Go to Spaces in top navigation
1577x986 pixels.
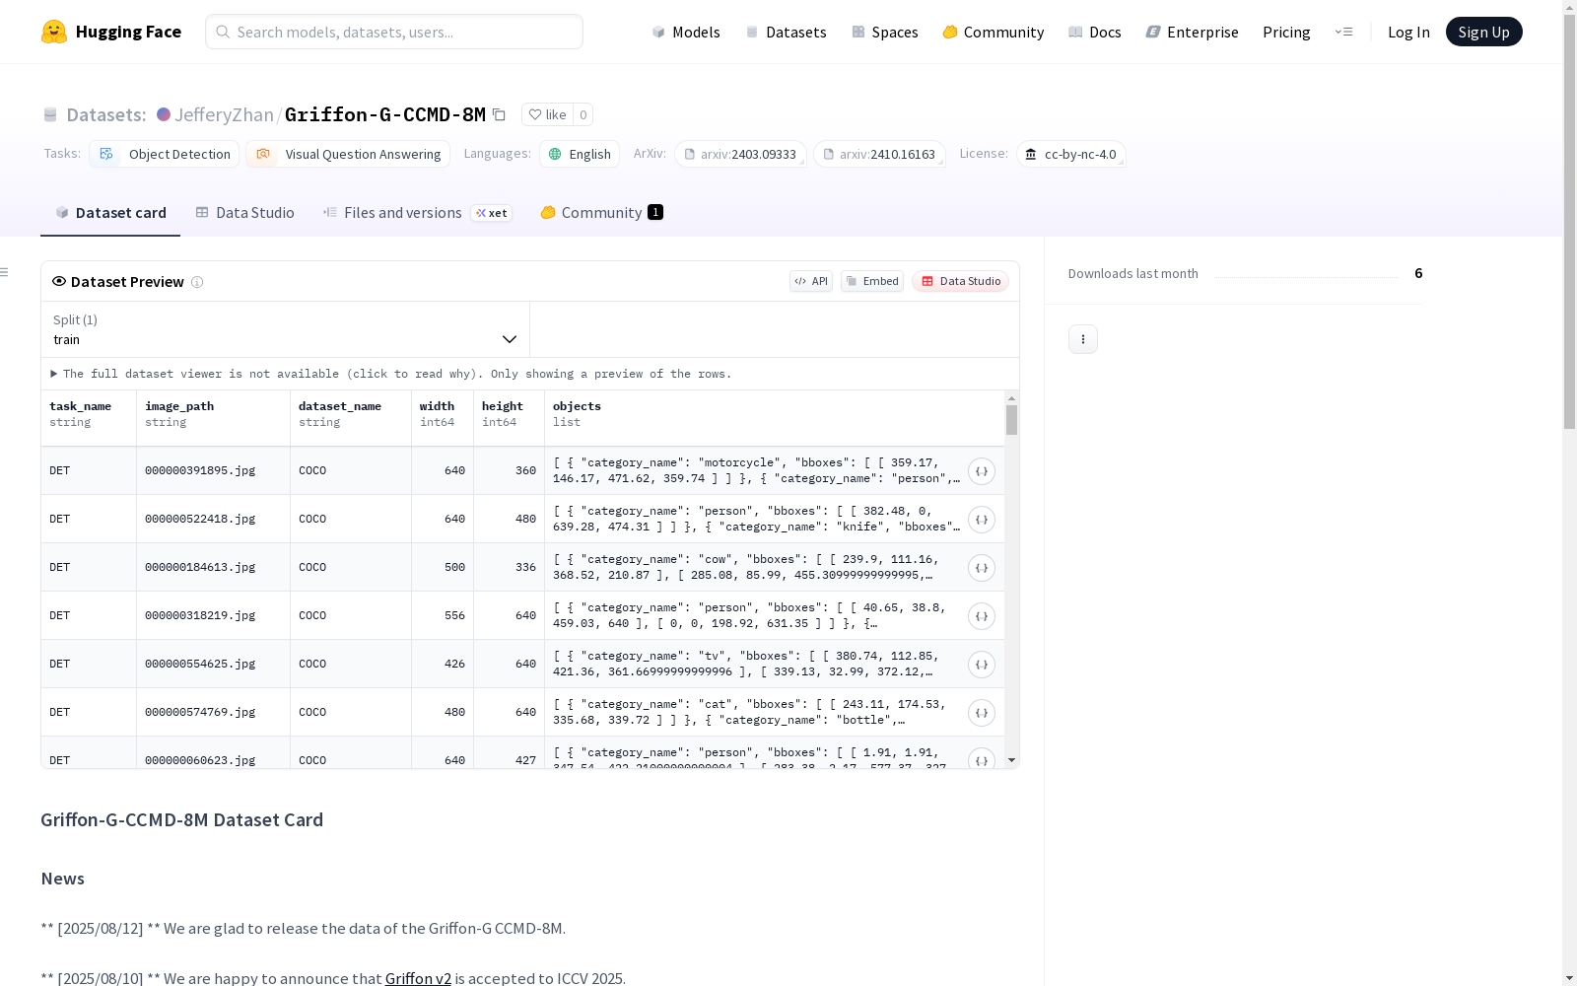pos(885,32)
